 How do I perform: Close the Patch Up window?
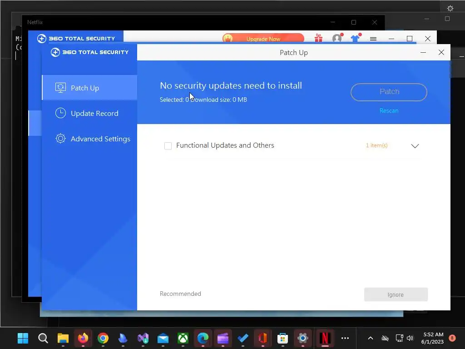tap(441, 53)
